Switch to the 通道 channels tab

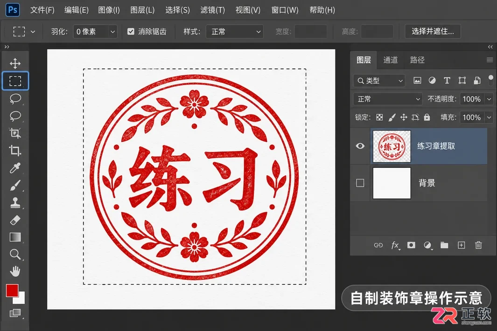(390, 60)
